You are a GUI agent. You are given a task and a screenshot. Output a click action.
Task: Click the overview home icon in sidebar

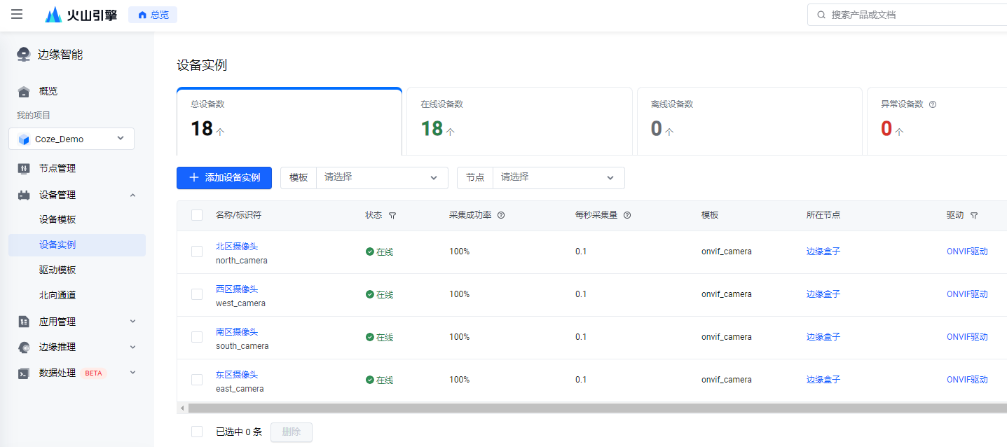coord(24,91)
